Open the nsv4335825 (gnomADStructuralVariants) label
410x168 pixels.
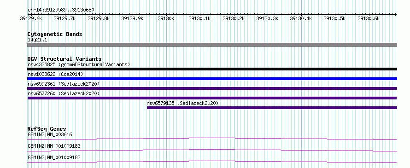tap(79, 64)
